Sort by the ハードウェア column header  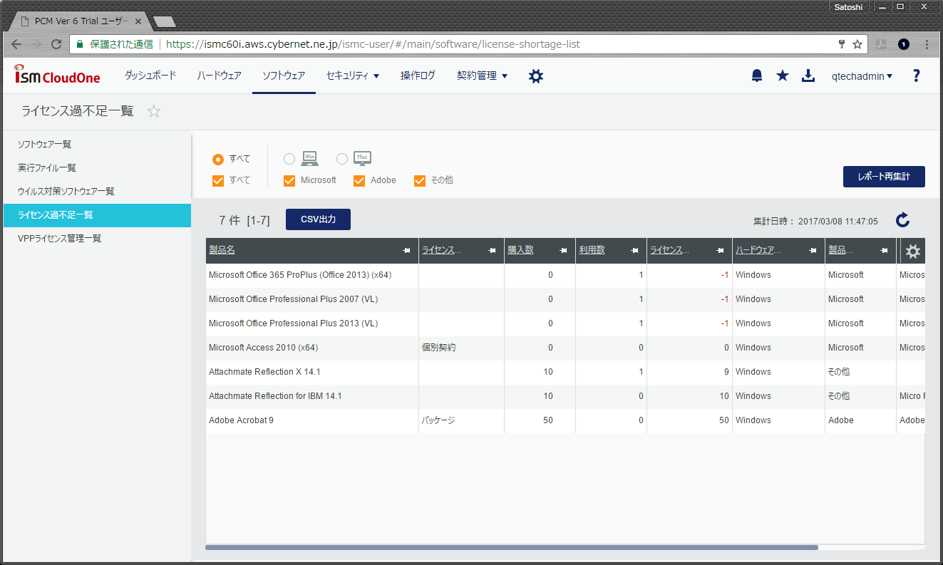click(758, 251)
